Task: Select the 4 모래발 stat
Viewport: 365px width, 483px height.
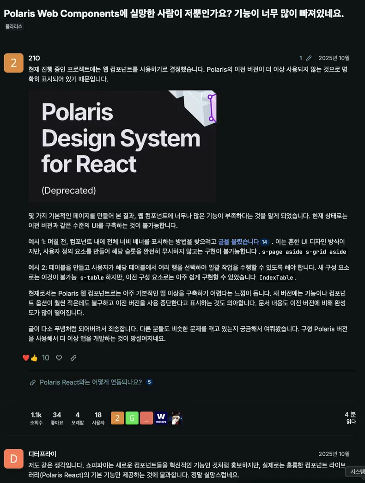Action: coord(77,418)
